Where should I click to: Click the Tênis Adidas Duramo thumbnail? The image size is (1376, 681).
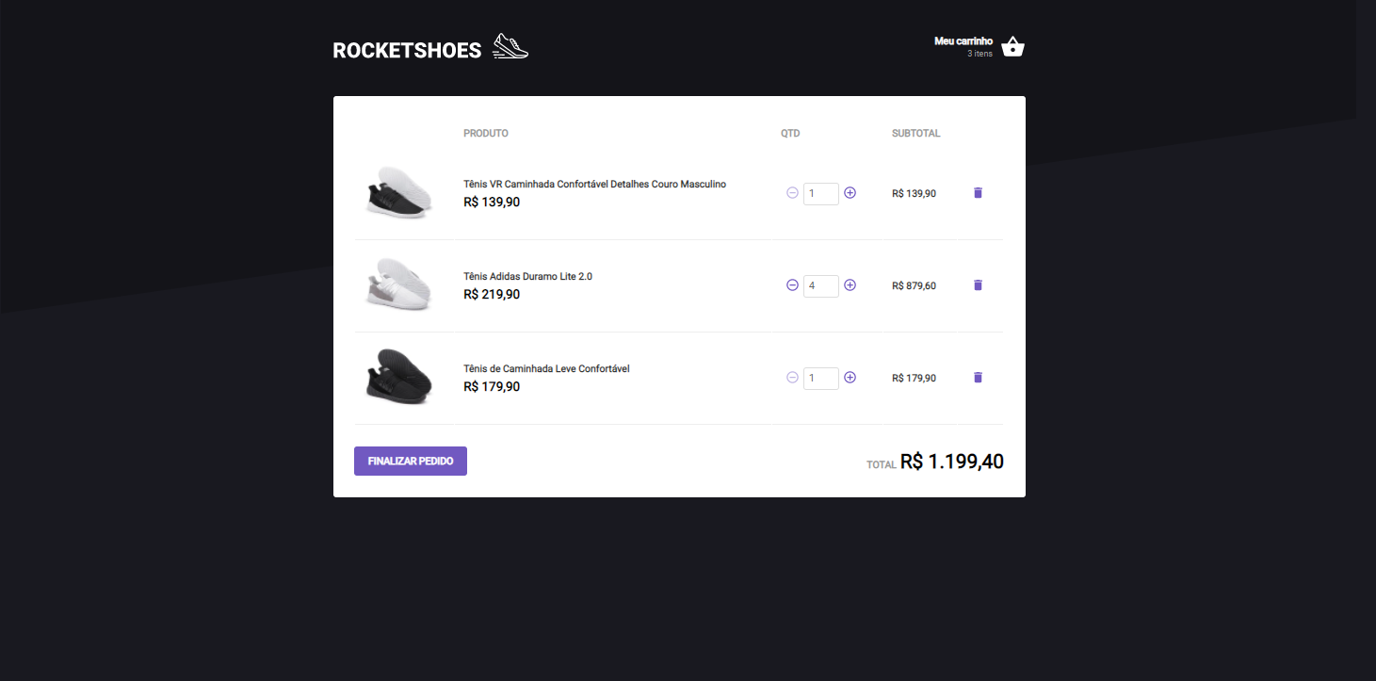(398, 285)
